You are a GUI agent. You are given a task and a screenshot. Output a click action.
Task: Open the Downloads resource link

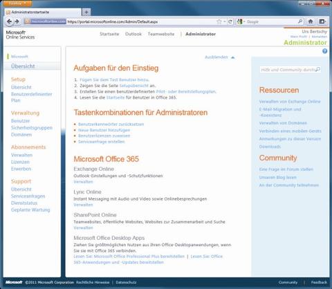click(270, 147)
